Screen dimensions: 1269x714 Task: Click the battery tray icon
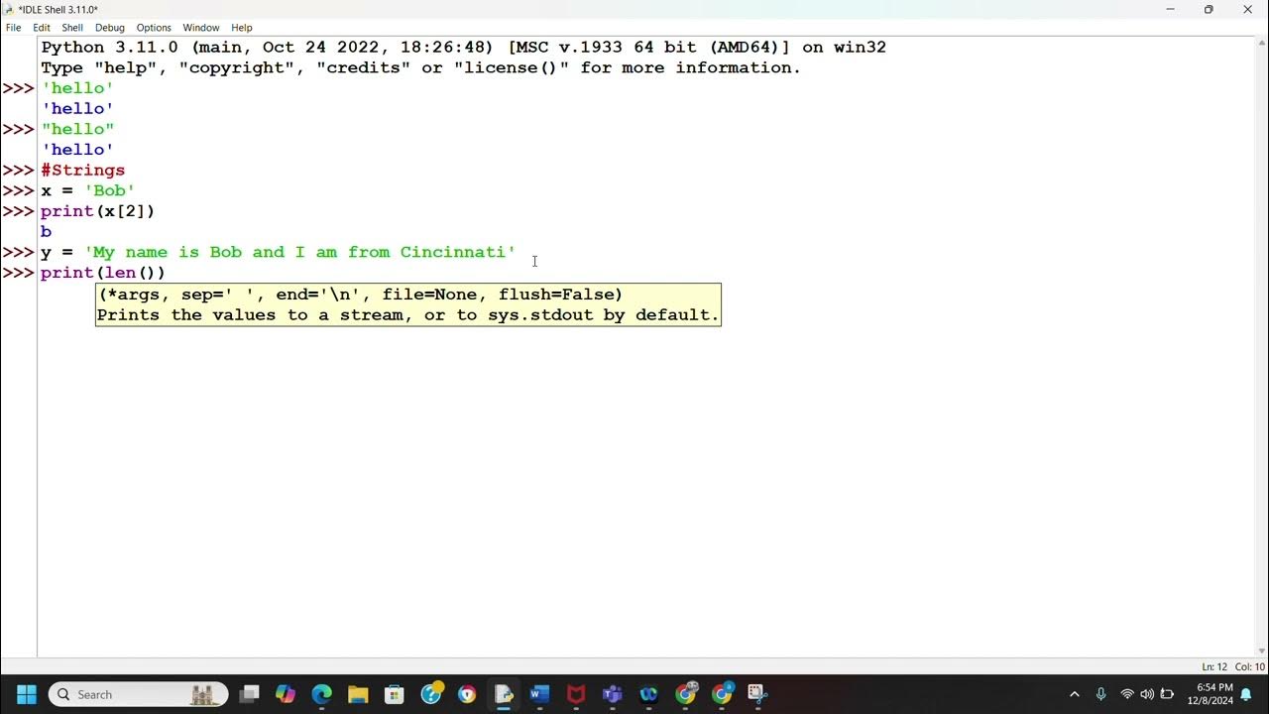[1167, 694]
